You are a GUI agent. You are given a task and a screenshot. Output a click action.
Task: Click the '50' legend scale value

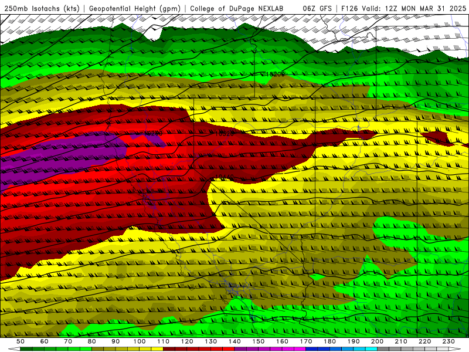[21, 341]
